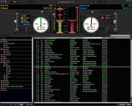Click the left deck eject icon
The width and height of the screenshot is (132, 106).
pos(48,33)
